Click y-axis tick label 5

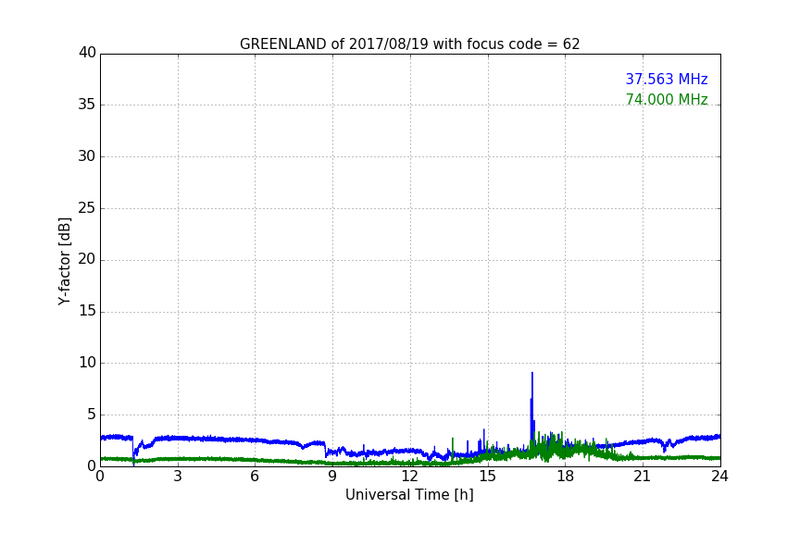click(92, 415)
